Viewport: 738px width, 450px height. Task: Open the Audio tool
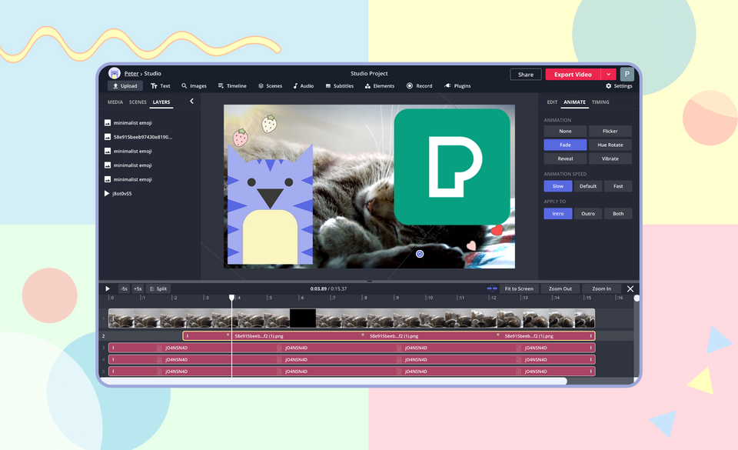point(303,85)
